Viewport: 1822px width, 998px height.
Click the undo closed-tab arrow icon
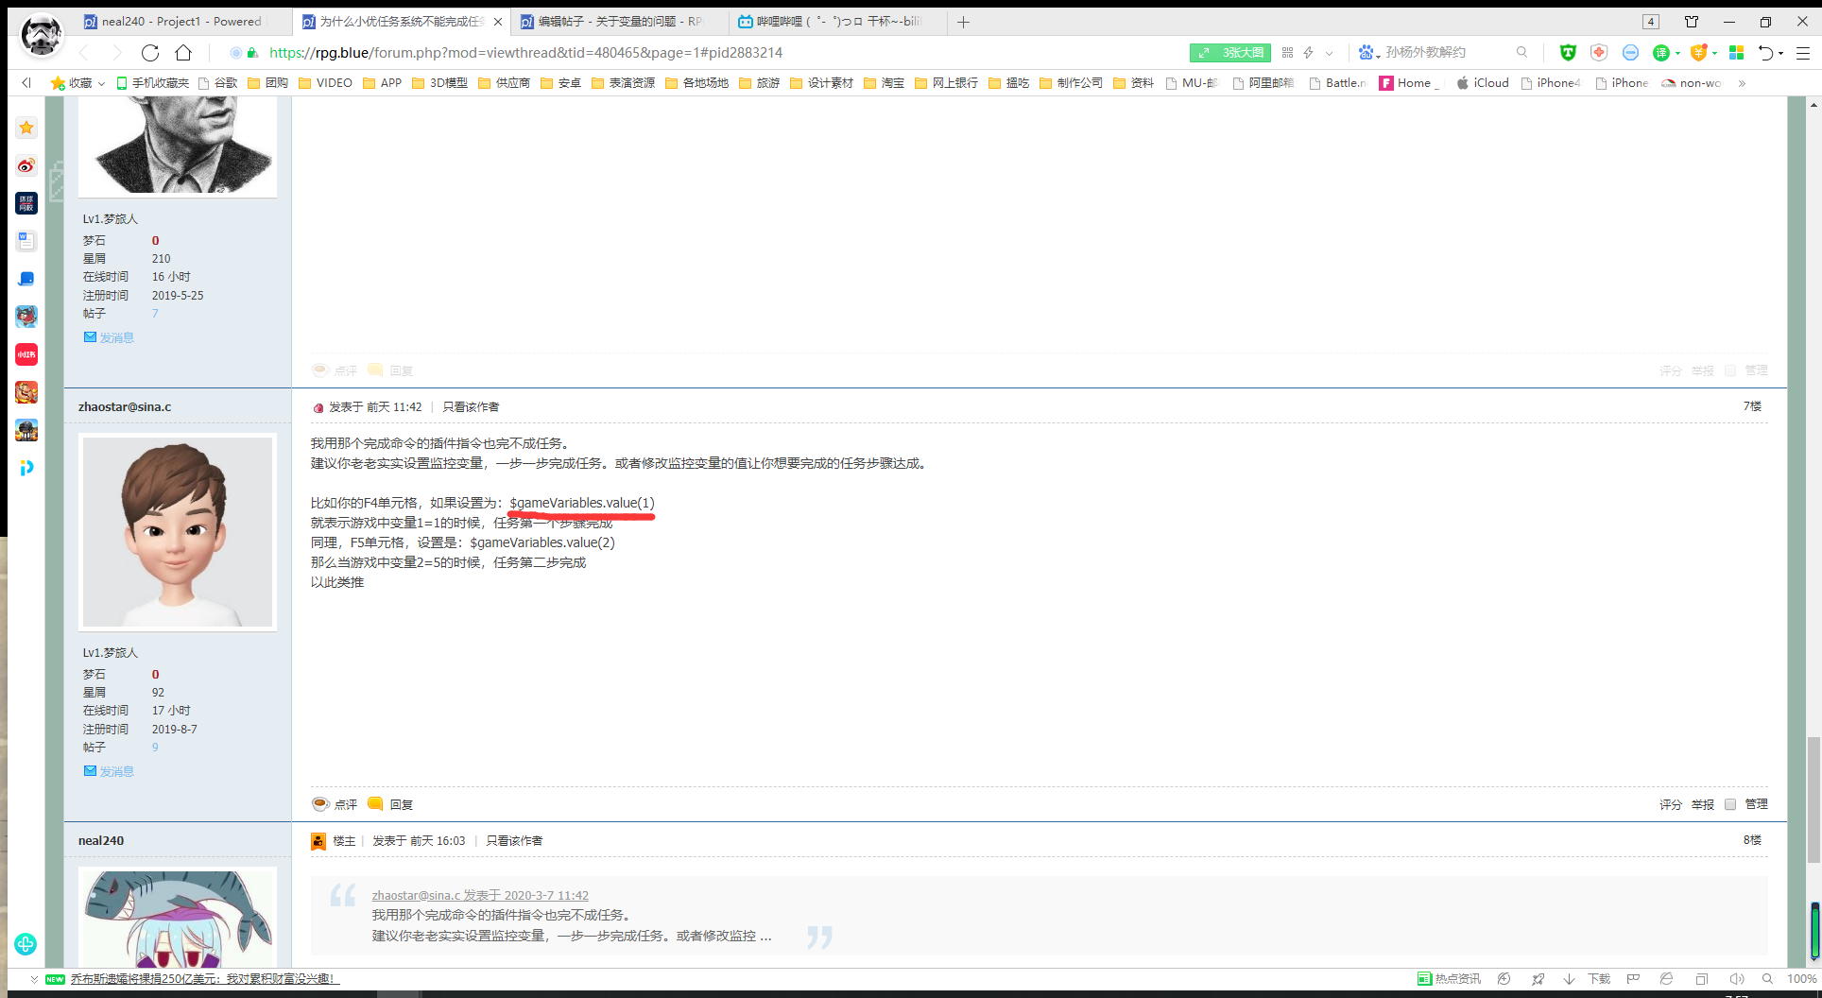click(x=1765, y=53)
